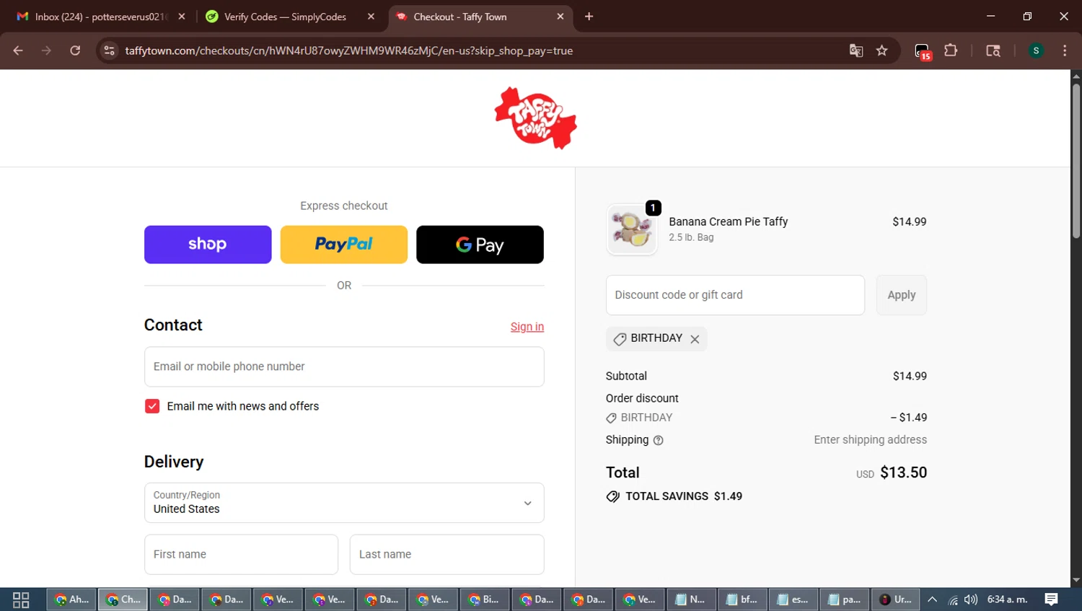Click the $13.50 total amount
The width and height of the screenshot is (1082, 611).
(x=904, y=472)
